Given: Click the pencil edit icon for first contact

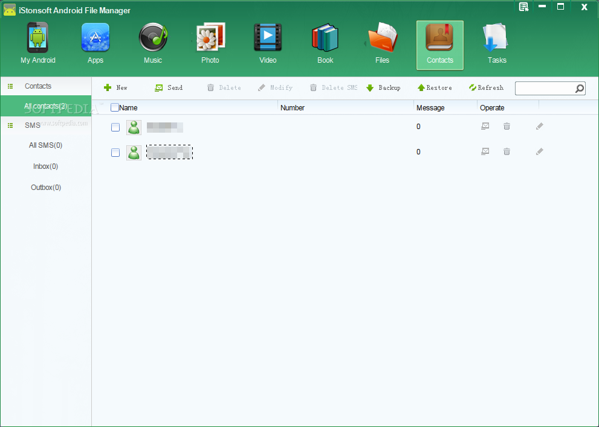Looking at the screenshot, I should point(539,126).
